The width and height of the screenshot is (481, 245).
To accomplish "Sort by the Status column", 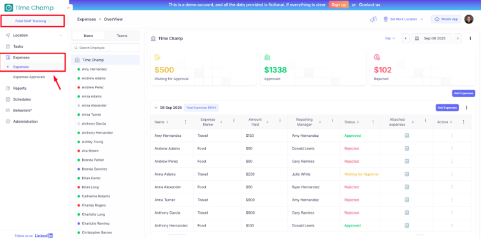I will pos(357,122).
